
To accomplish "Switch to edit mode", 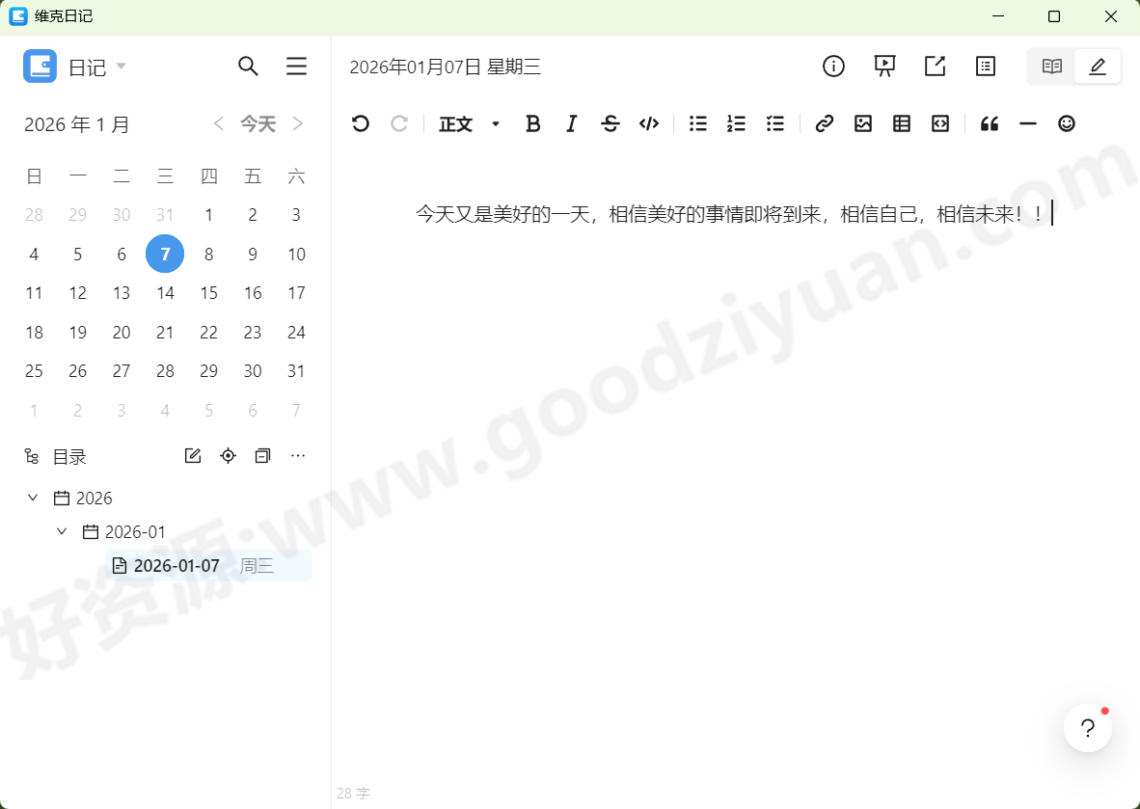I will tap(1098, 66).
